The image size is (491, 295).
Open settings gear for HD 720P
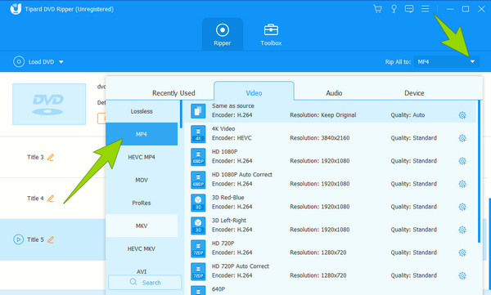pyautogui.click(x=462, y=253)
